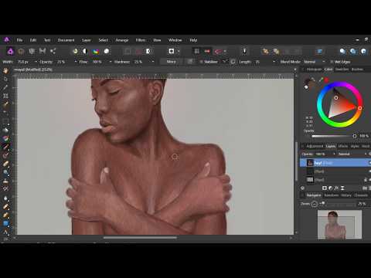Select the Color Picker eyedropper tool
This screenshot has width=371, height=278.
(x=5, y=87)
